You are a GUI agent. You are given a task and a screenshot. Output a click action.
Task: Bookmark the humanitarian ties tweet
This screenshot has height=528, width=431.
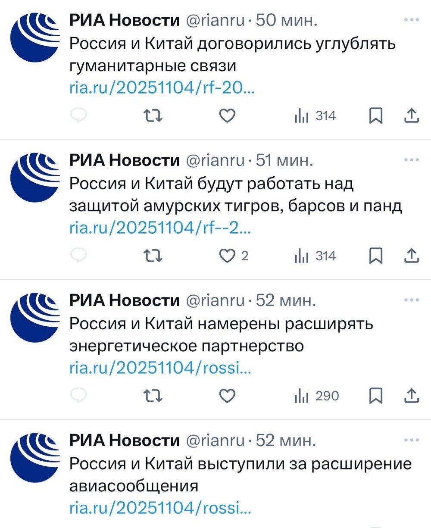coord(376,116)
